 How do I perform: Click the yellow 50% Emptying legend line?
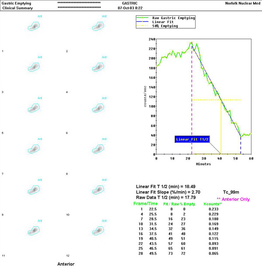click(142, 26)
